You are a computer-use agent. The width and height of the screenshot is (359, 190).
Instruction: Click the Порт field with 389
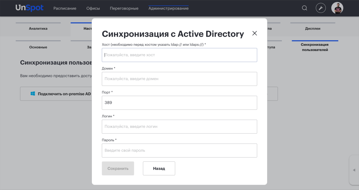pos(179,103)
